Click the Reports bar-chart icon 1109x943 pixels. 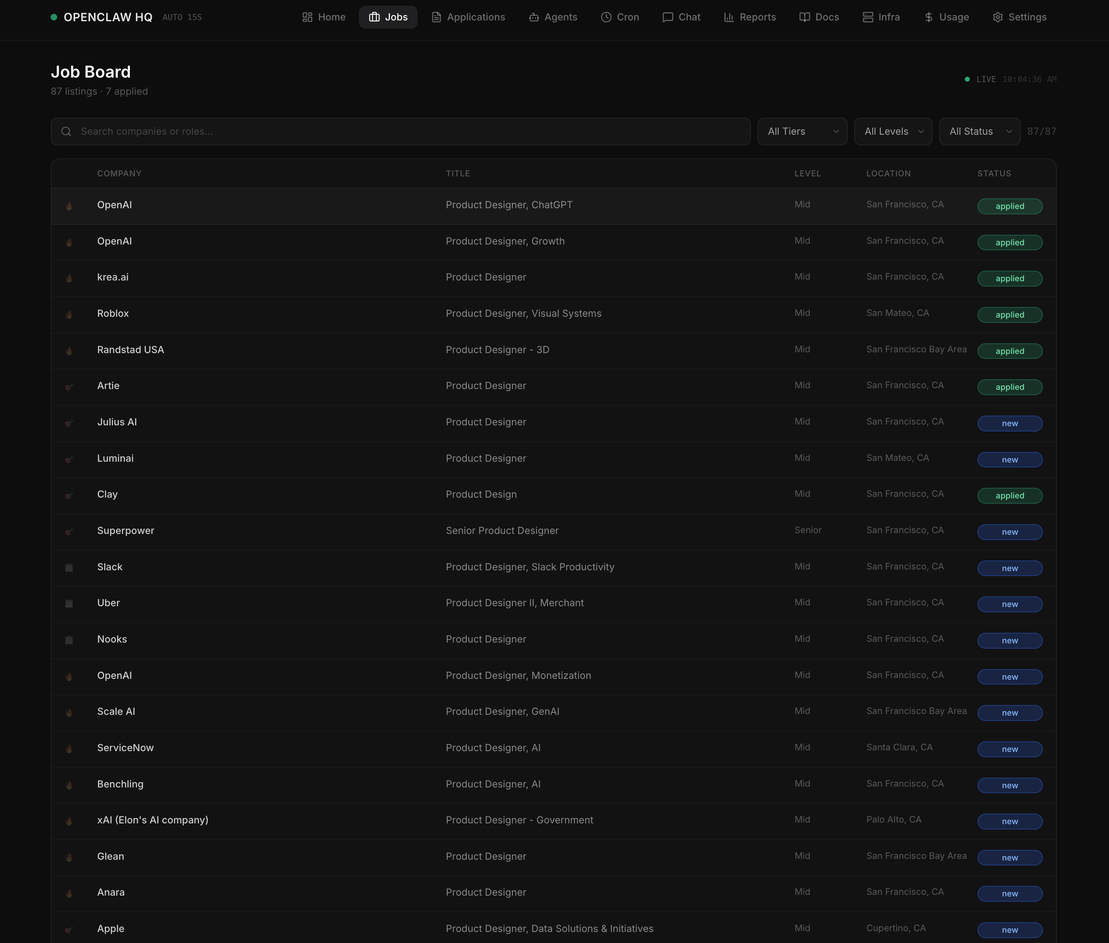tap(729, 17)
